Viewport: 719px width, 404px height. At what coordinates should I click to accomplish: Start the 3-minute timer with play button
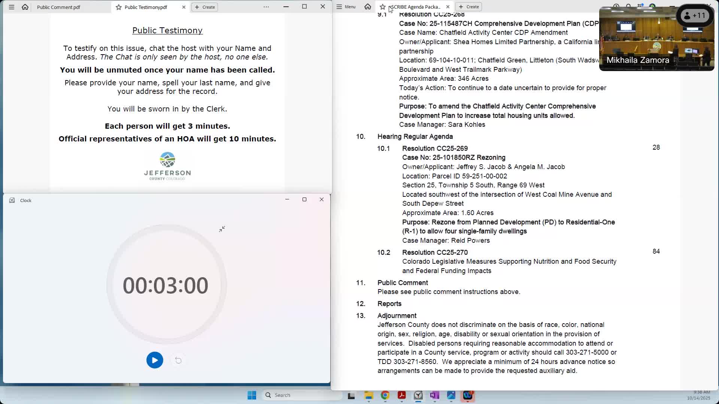(x=155, y=360)
